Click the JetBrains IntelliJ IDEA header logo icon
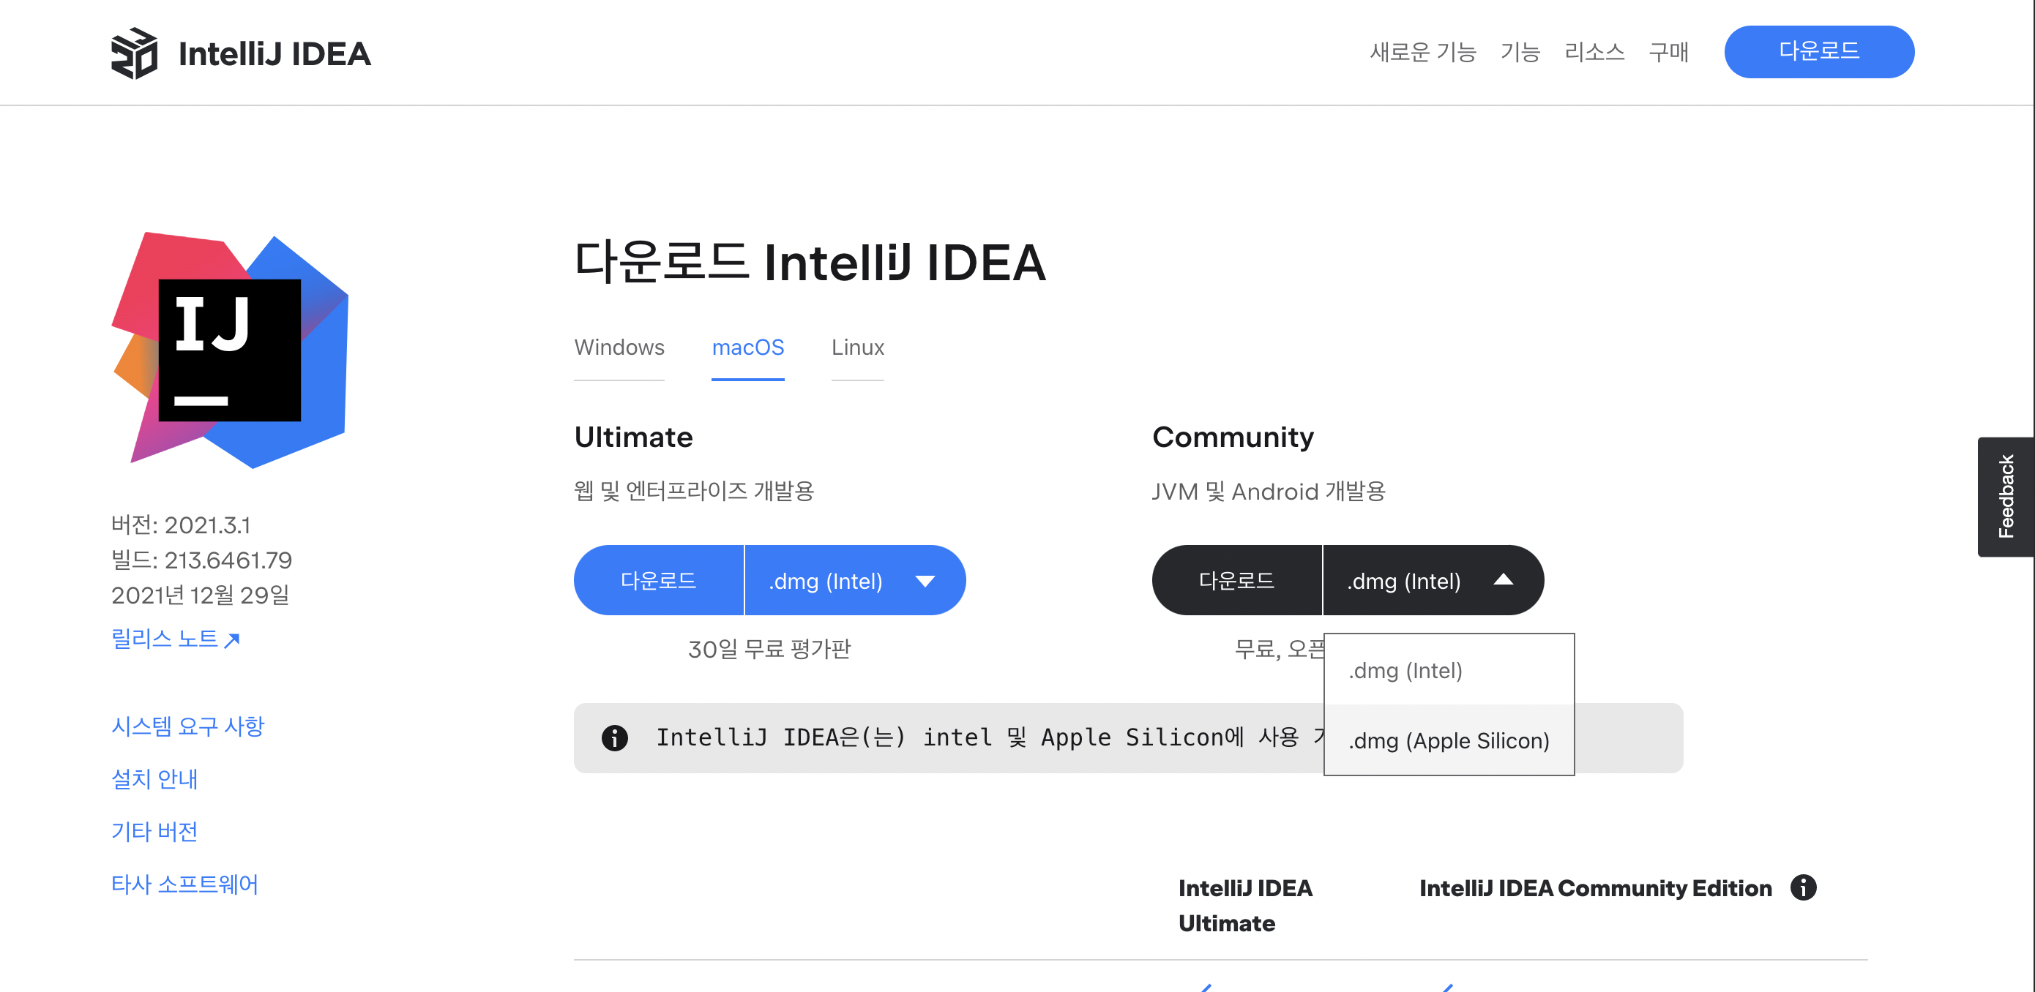 (134, 53)
